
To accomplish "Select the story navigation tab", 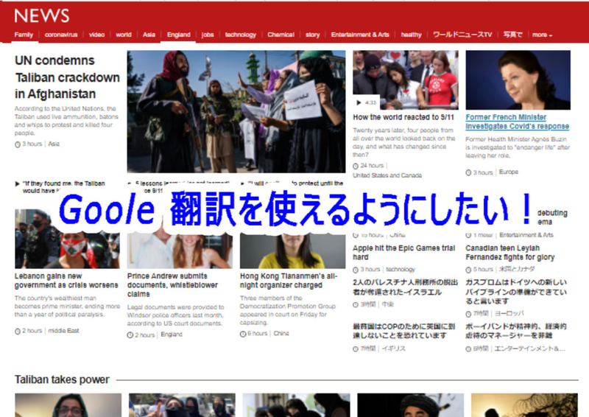I will pyautogui.click(x=312, y=35).
